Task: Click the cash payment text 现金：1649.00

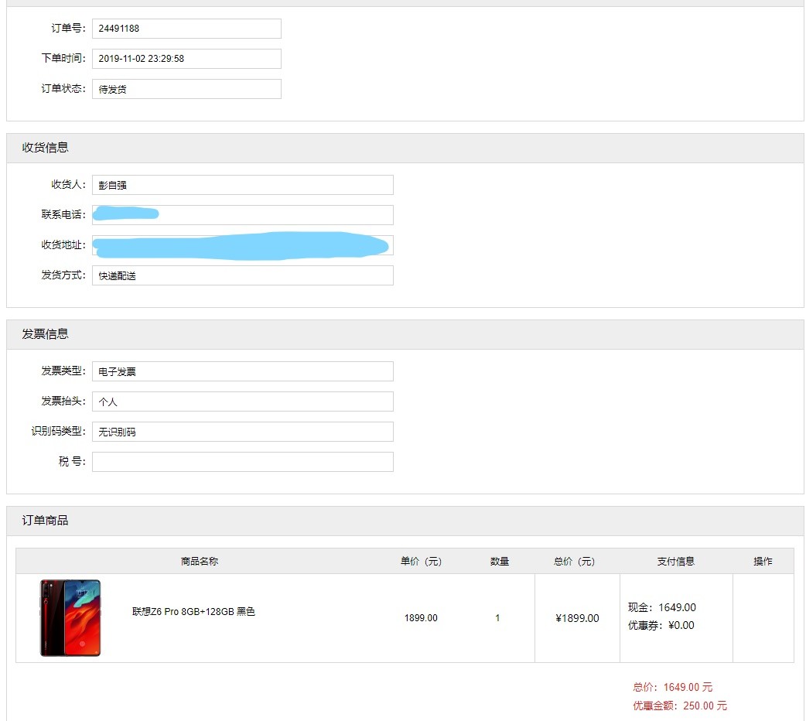Action: click(662, 608)
